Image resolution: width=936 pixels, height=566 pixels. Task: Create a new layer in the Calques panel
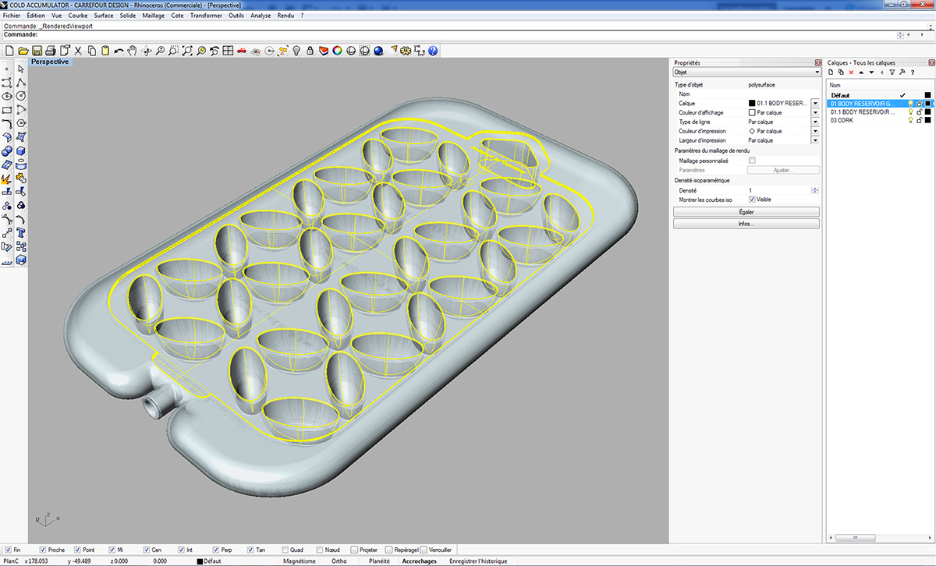tap(831, 72)
